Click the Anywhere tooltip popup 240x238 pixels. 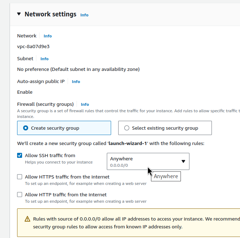(x=166, y=176)
